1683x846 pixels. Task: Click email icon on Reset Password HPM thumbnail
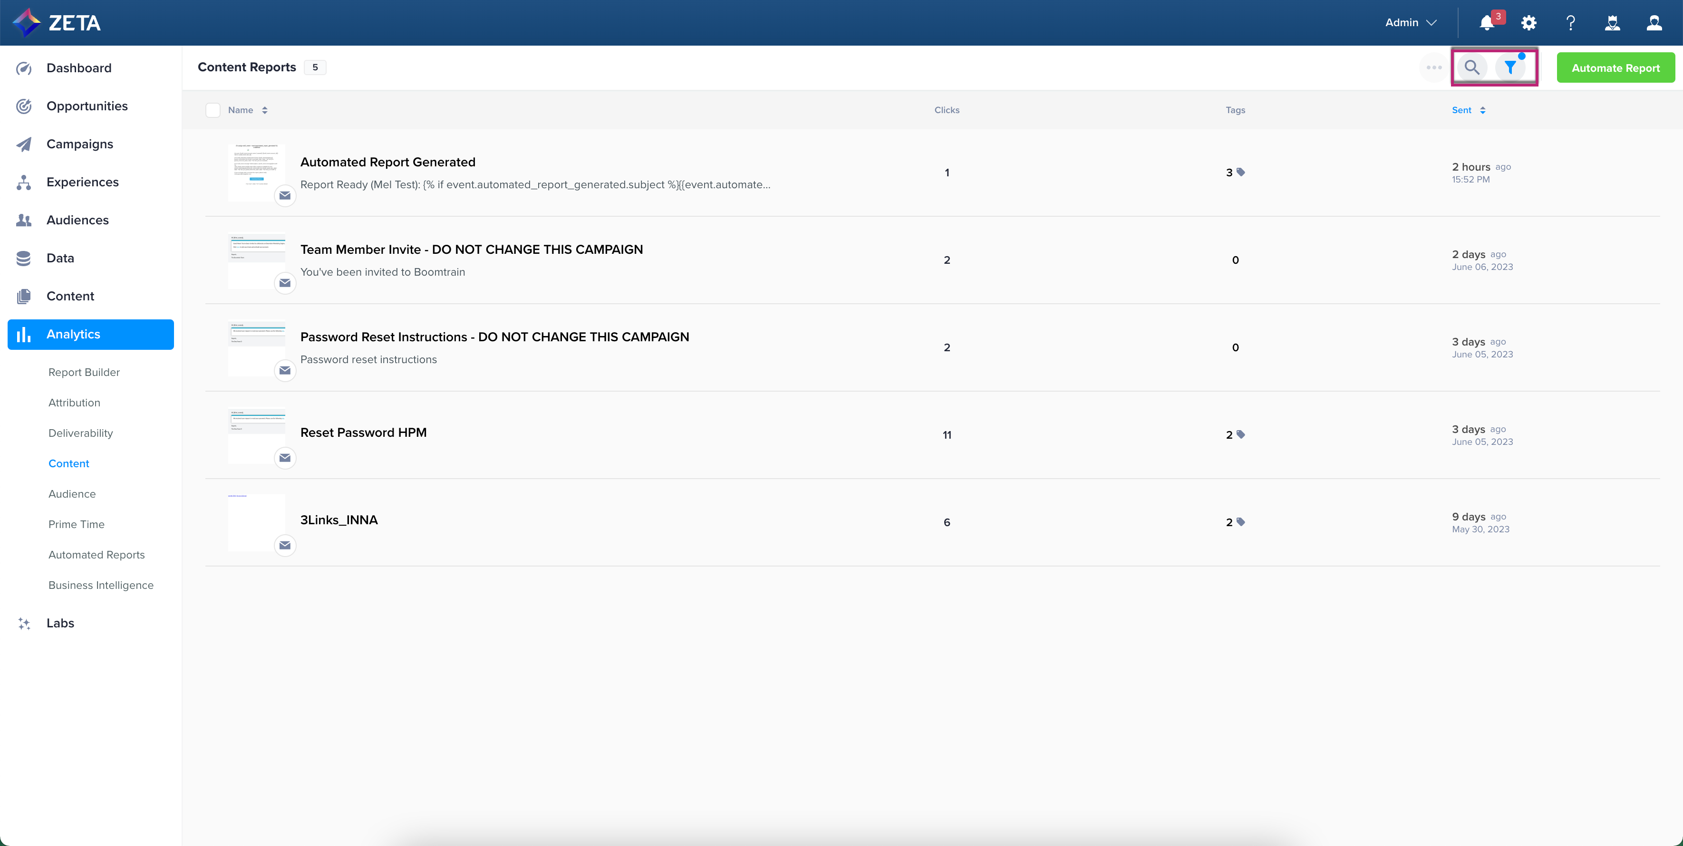(285, 458)
